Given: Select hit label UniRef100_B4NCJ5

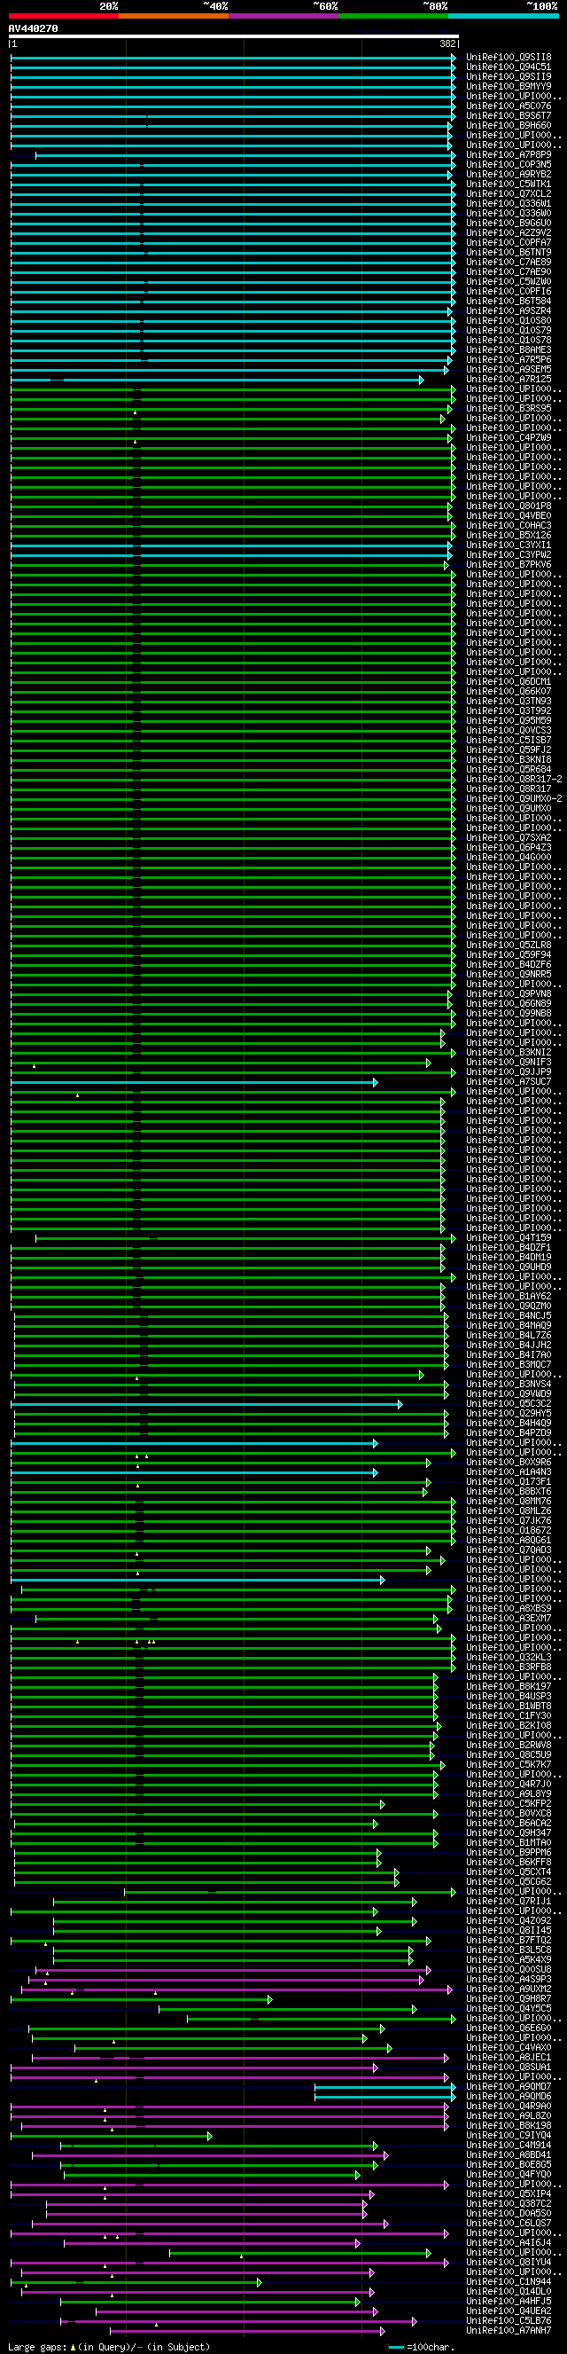Looking at the screenshot, I should pyautogui.click(x=509, y=1316).
